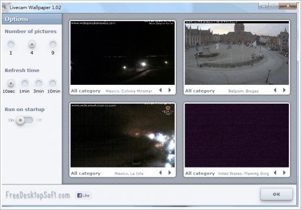Image resolution: width=301 pixels, height=210 pixels.
Task: Show next webcam for Belgium, Bruges
Action: (x=284, y=90)
